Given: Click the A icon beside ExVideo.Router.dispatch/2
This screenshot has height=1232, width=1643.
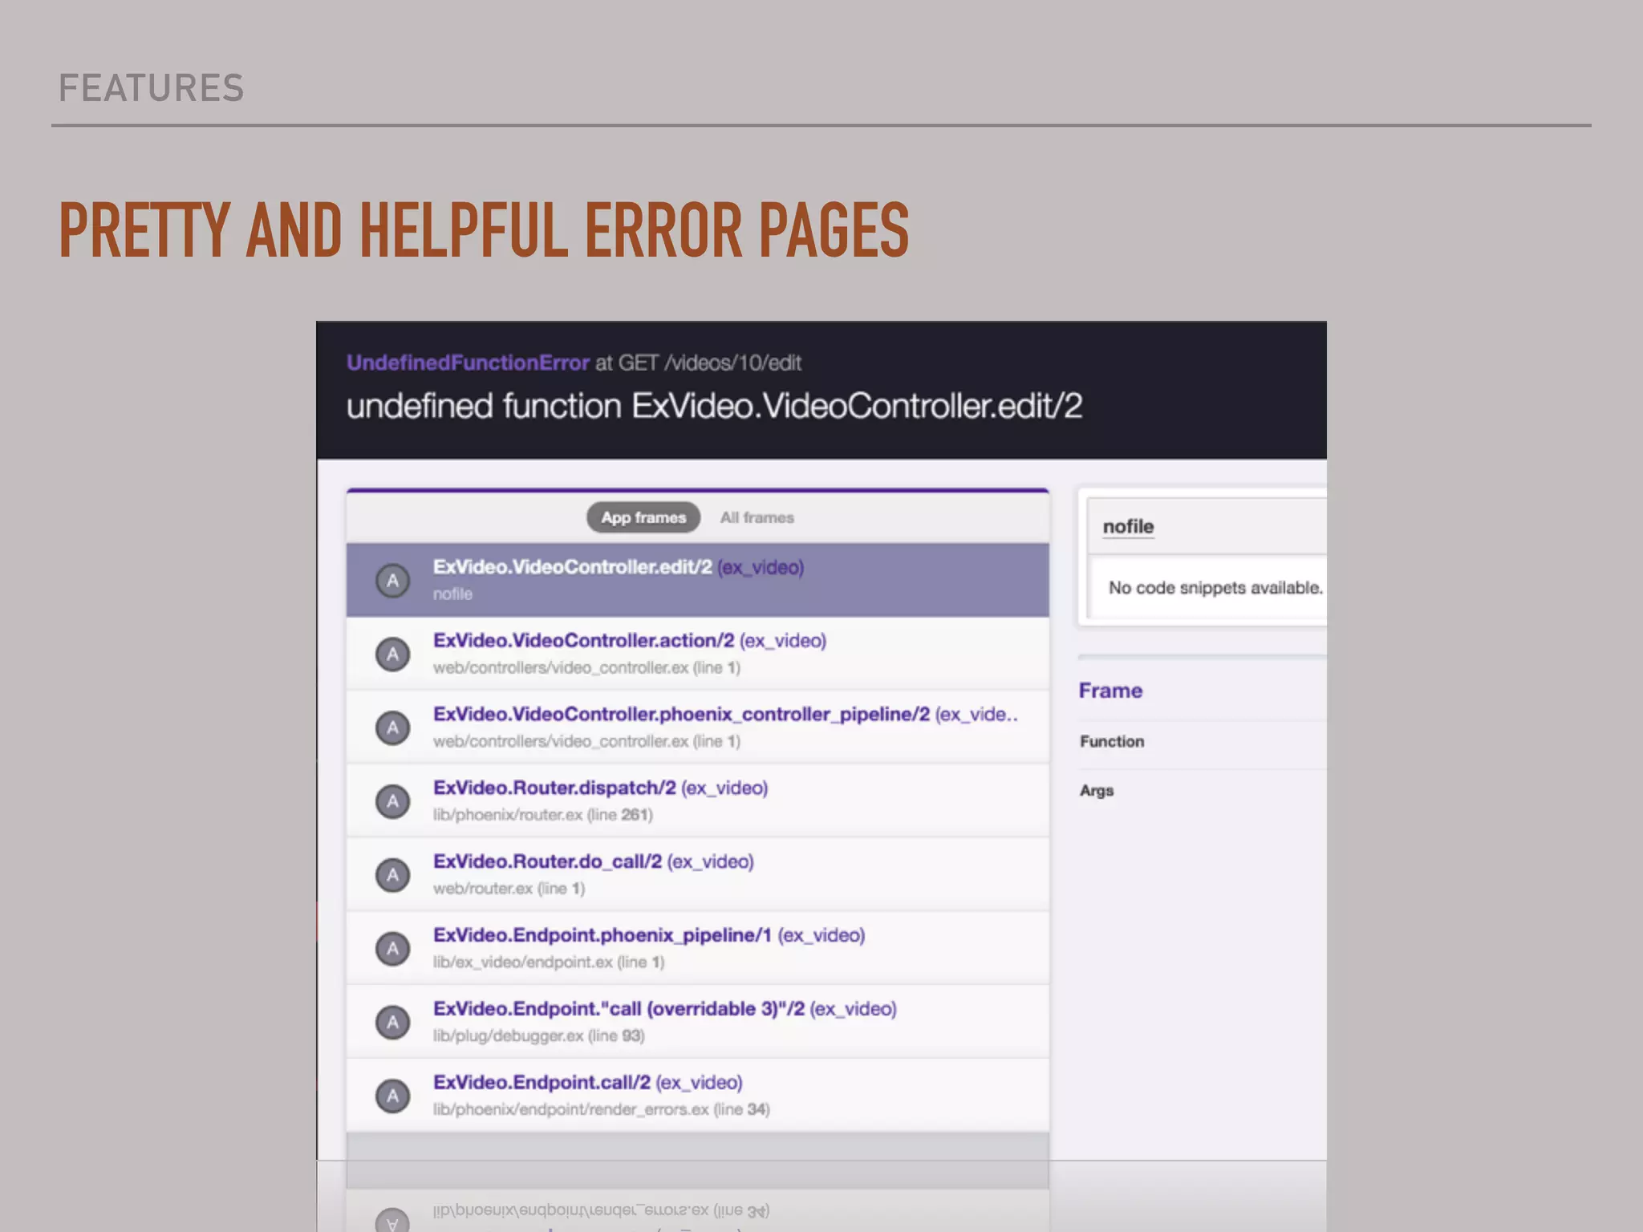Looking at the screenshot, I should coord(393,800).
